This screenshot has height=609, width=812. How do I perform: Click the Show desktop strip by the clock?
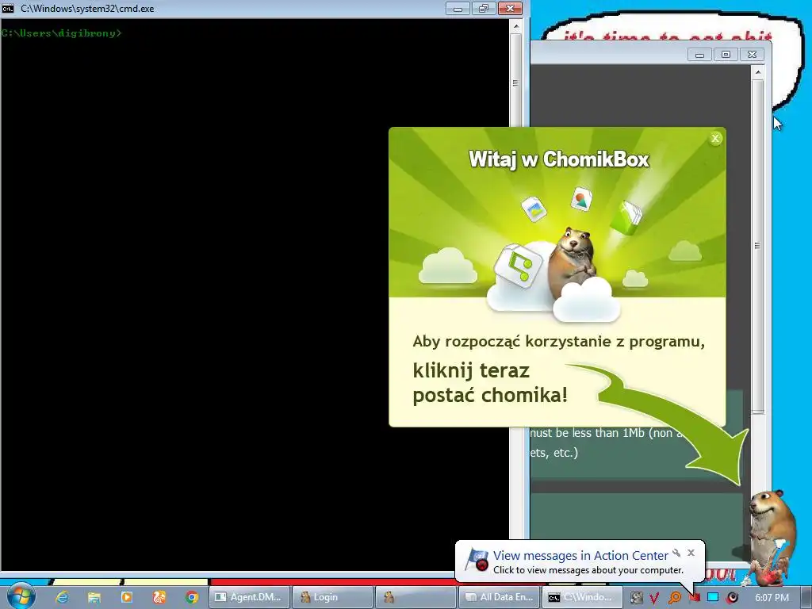pyautogui.click(x=807, y=597)
